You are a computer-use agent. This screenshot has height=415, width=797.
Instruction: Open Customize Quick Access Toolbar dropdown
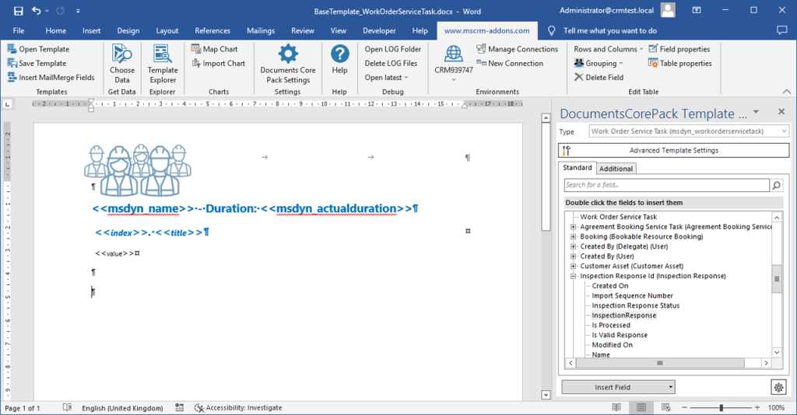(78, 11)
